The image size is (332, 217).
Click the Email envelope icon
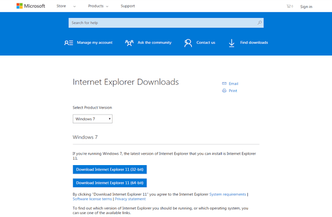pos(224,84)
